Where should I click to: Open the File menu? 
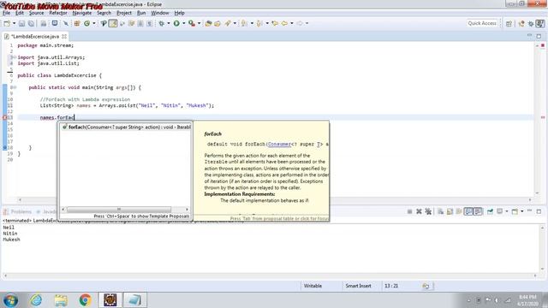coord(6,13)
